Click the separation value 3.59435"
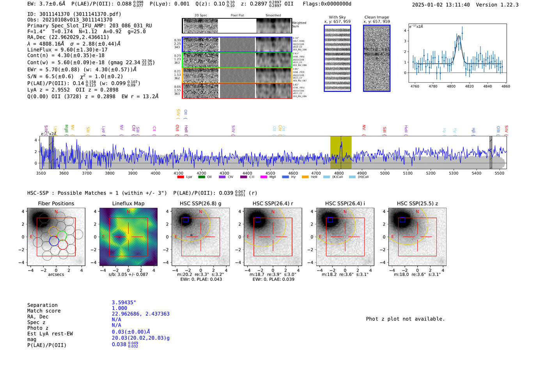This screenshot has height=372, width=546. [124, 303]
